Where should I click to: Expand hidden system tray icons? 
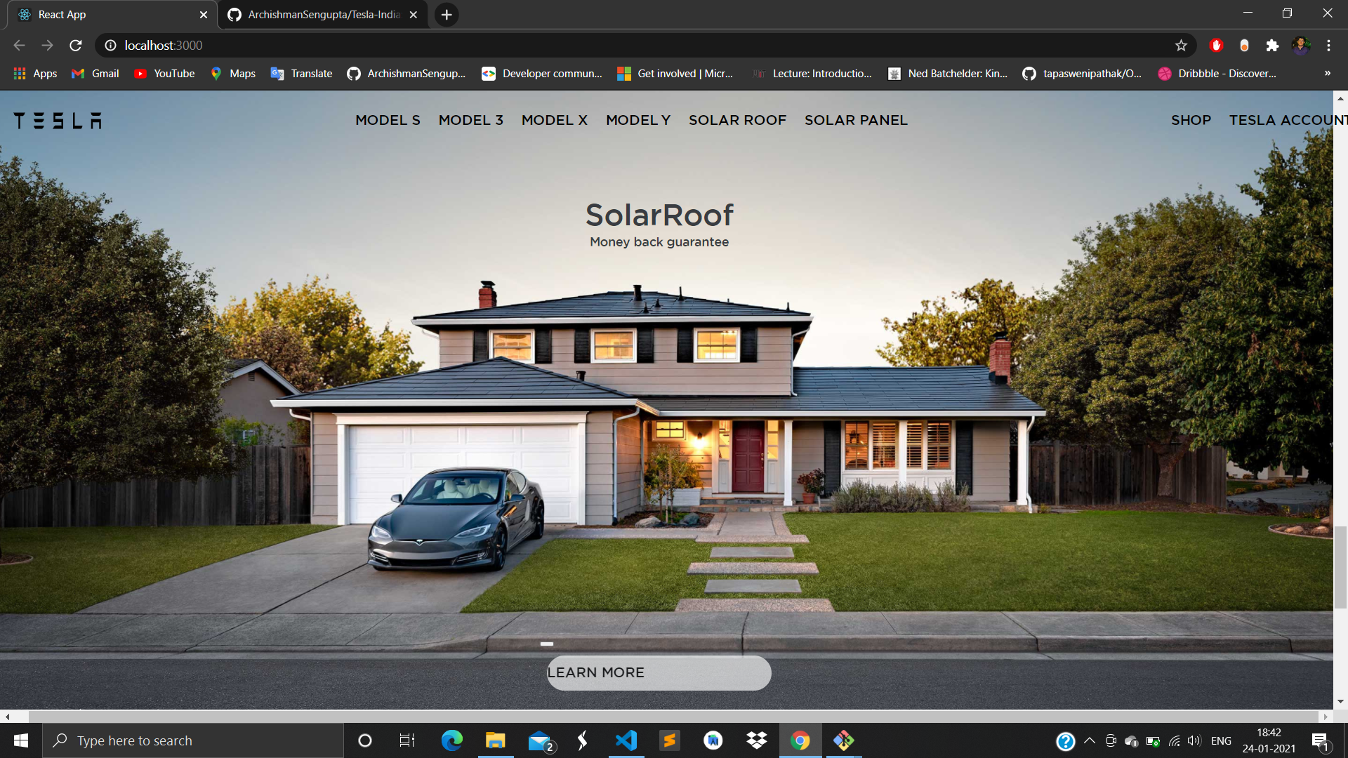1090,740
